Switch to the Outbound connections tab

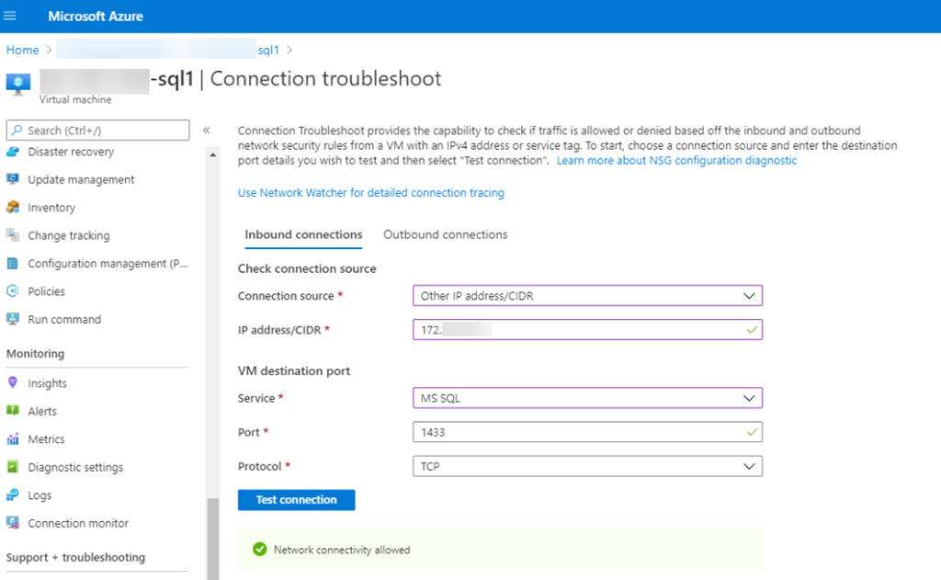pos(446,234)
